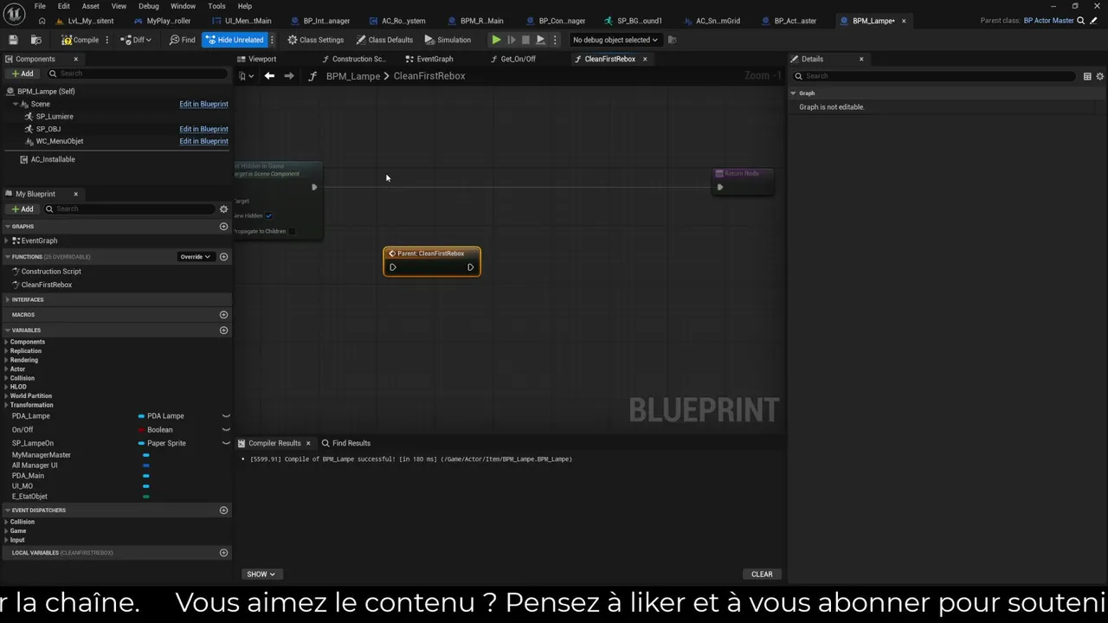Image resolution: width=1108 pixels, height=623 pixels.
Task: Click the graph back navigation arrow
Action: (269, 76)
